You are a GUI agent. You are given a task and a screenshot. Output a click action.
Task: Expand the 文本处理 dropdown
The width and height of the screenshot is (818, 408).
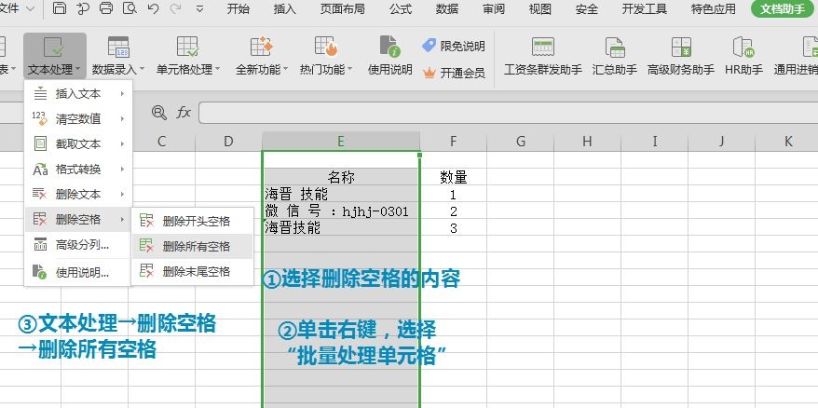point(55,69)
